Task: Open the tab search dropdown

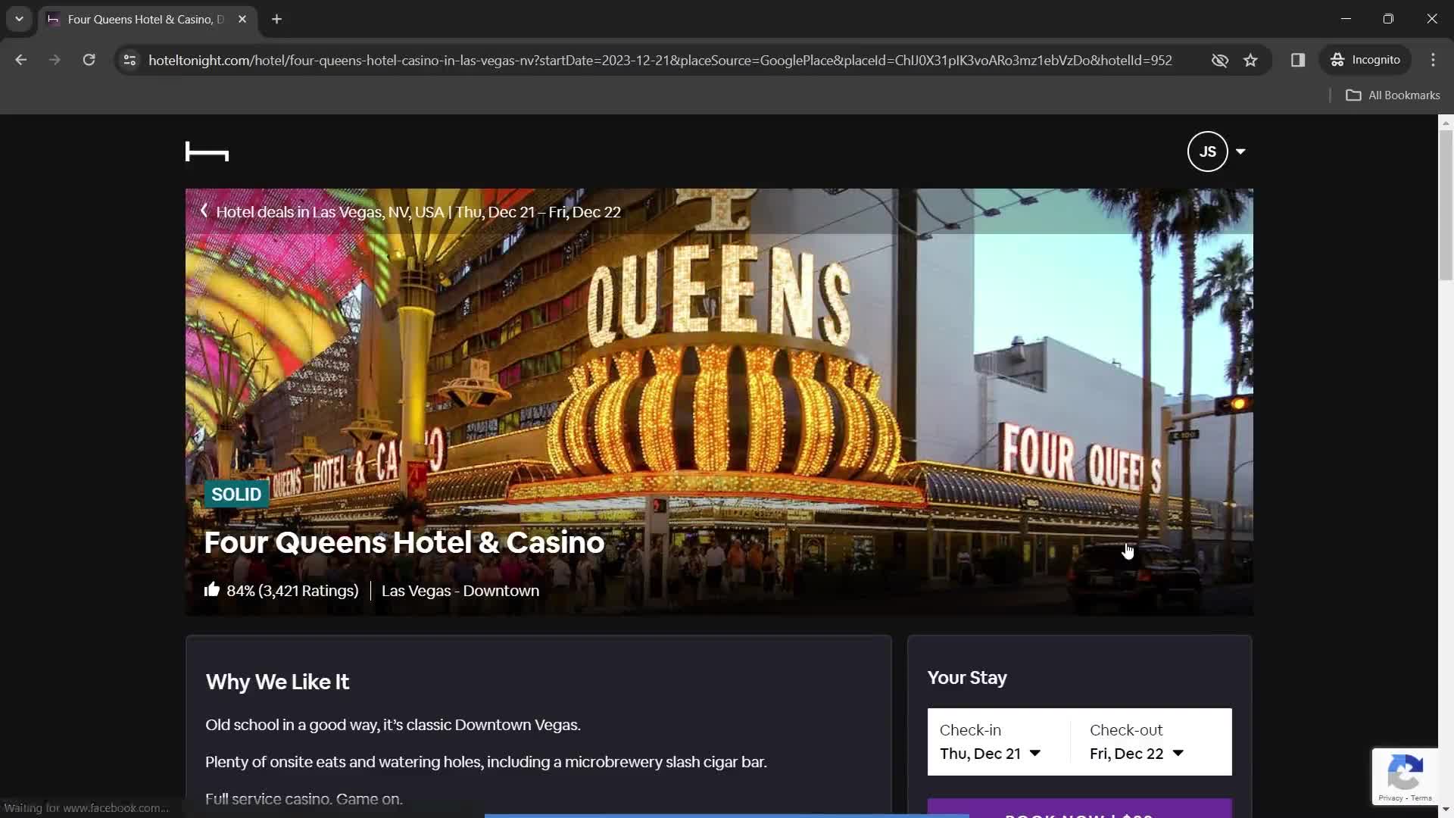Action: [x=19, y=19]
